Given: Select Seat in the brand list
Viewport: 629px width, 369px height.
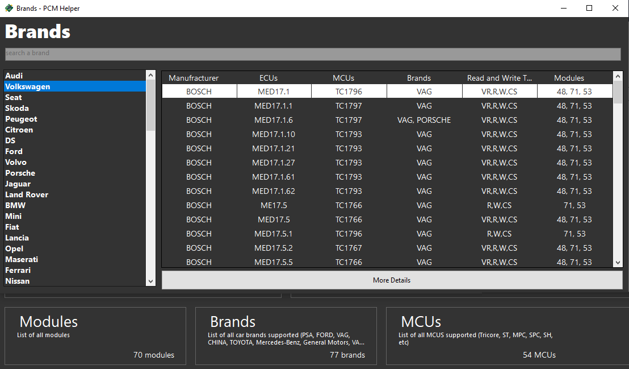Looking at the screenshot, I should [75, 97].
